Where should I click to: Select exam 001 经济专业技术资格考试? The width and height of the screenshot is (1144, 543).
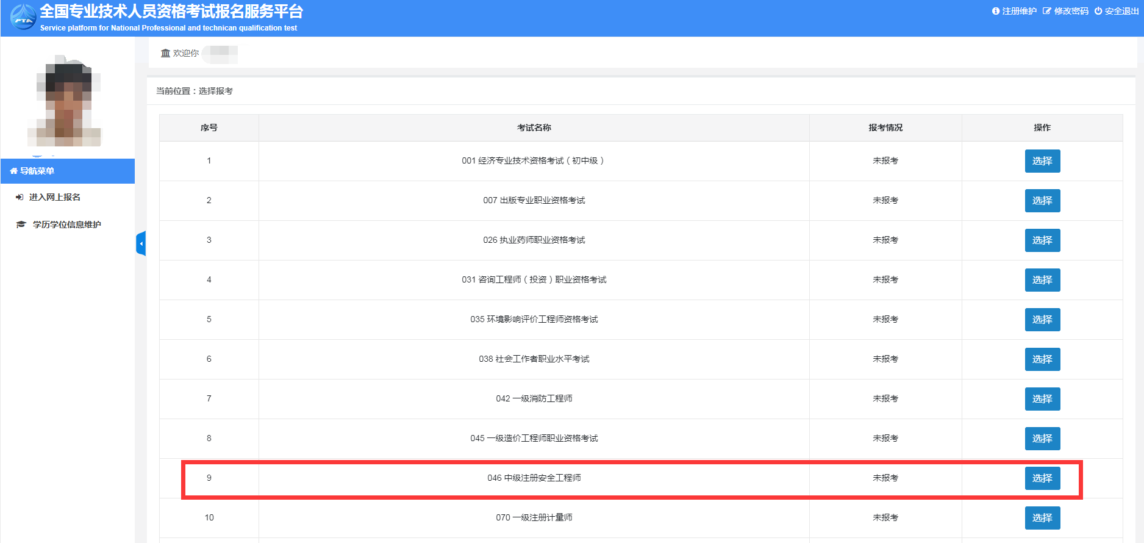pos(1042,161)
